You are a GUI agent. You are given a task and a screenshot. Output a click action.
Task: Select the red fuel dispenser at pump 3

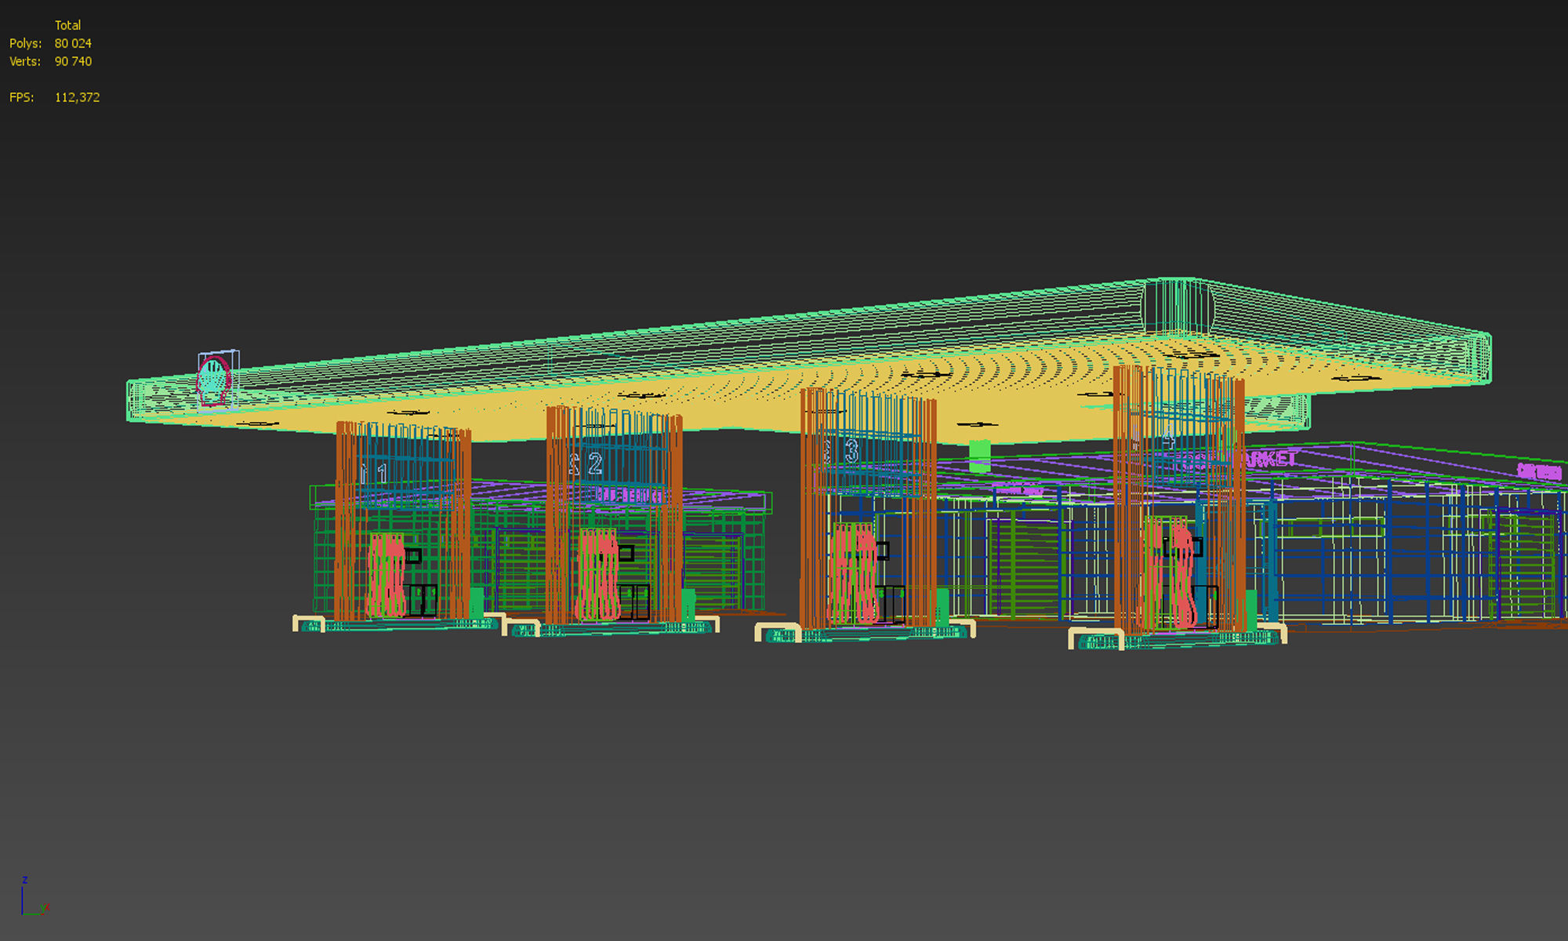[855, 573]
